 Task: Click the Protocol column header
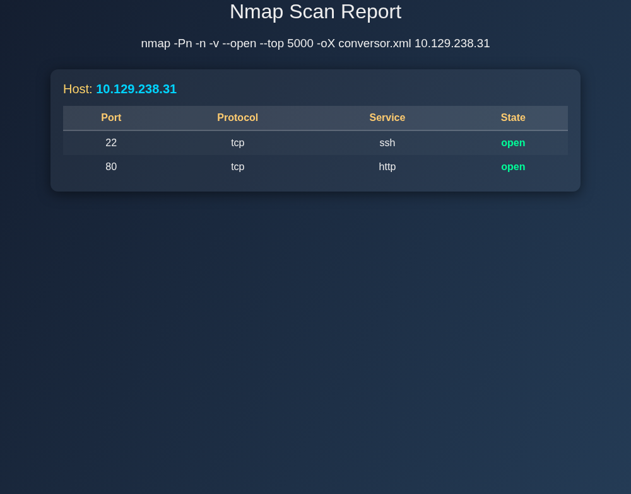pos(237,118)
